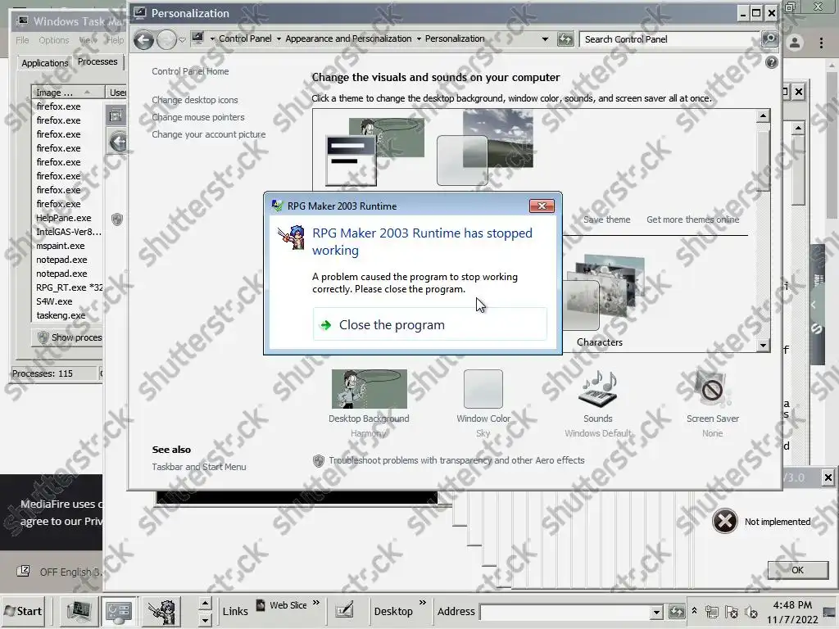The image size is (839, 629).
Task: Select IntelGAS-Ver8 process in Task Manager
Action: (69, 232)
